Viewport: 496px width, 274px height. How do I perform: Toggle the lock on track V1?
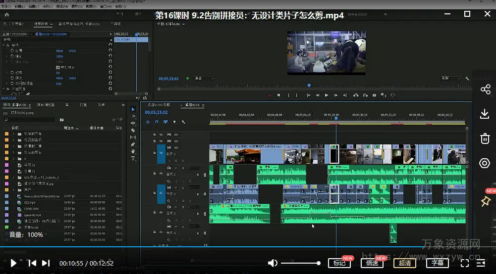154,153
